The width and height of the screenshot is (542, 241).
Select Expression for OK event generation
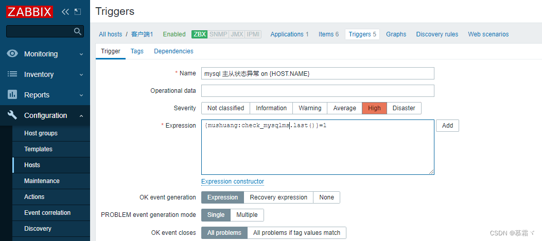222,197
